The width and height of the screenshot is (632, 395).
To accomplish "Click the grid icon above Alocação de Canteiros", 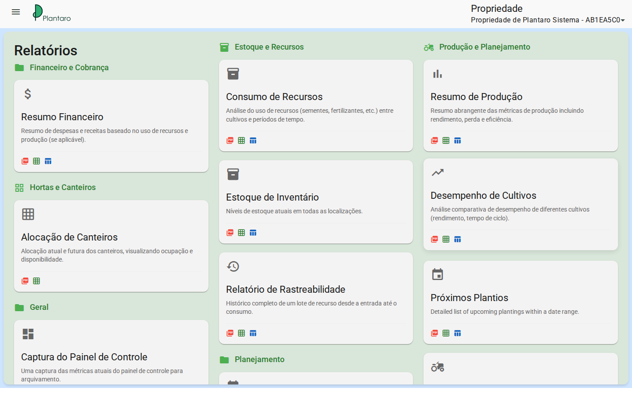I will (28, 214).
